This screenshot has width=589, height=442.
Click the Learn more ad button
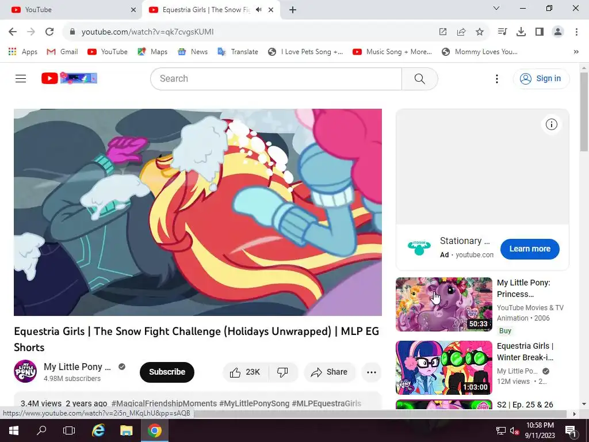(530, 249)
